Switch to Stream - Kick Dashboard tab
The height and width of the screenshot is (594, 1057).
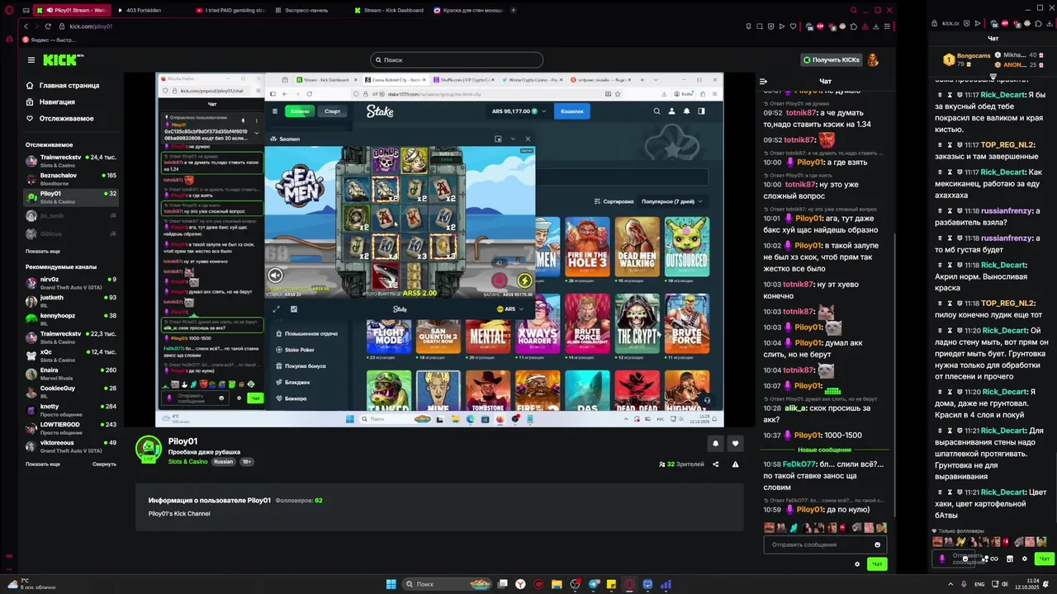[389, 10]
